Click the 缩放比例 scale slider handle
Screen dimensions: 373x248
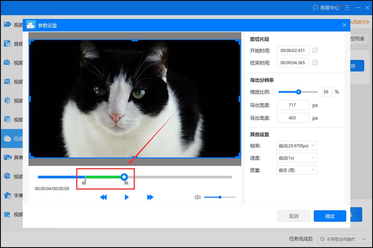pyautogui.click(x=299, y=92)
